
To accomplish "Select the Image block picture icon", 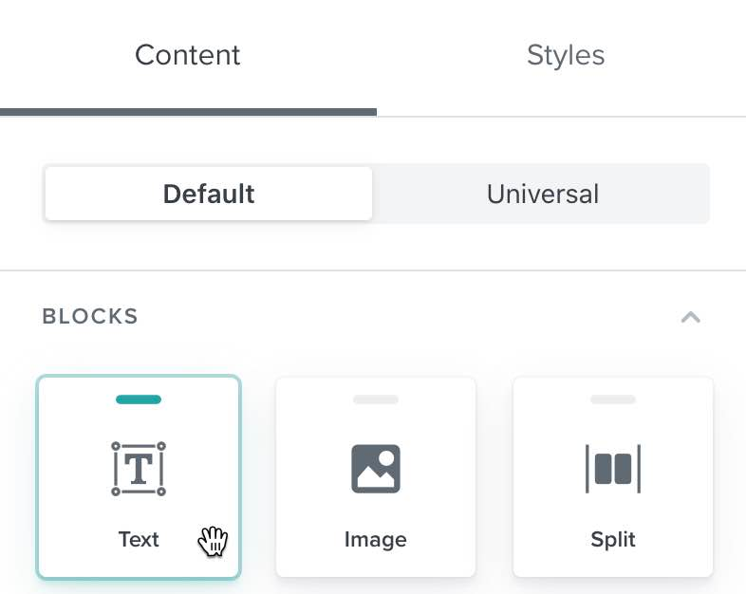I will point(376,468).
